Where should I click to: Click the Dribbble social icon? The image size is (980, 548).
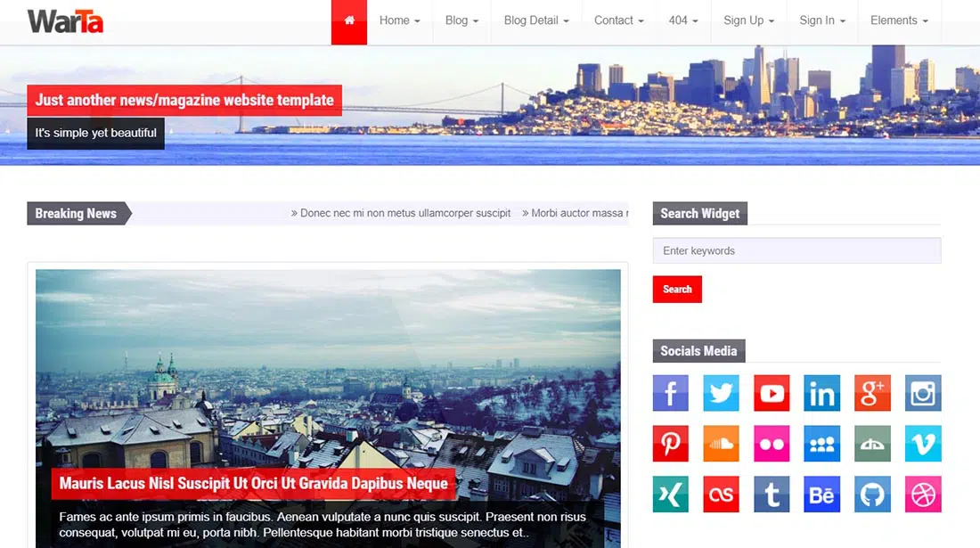pos(923,495)
